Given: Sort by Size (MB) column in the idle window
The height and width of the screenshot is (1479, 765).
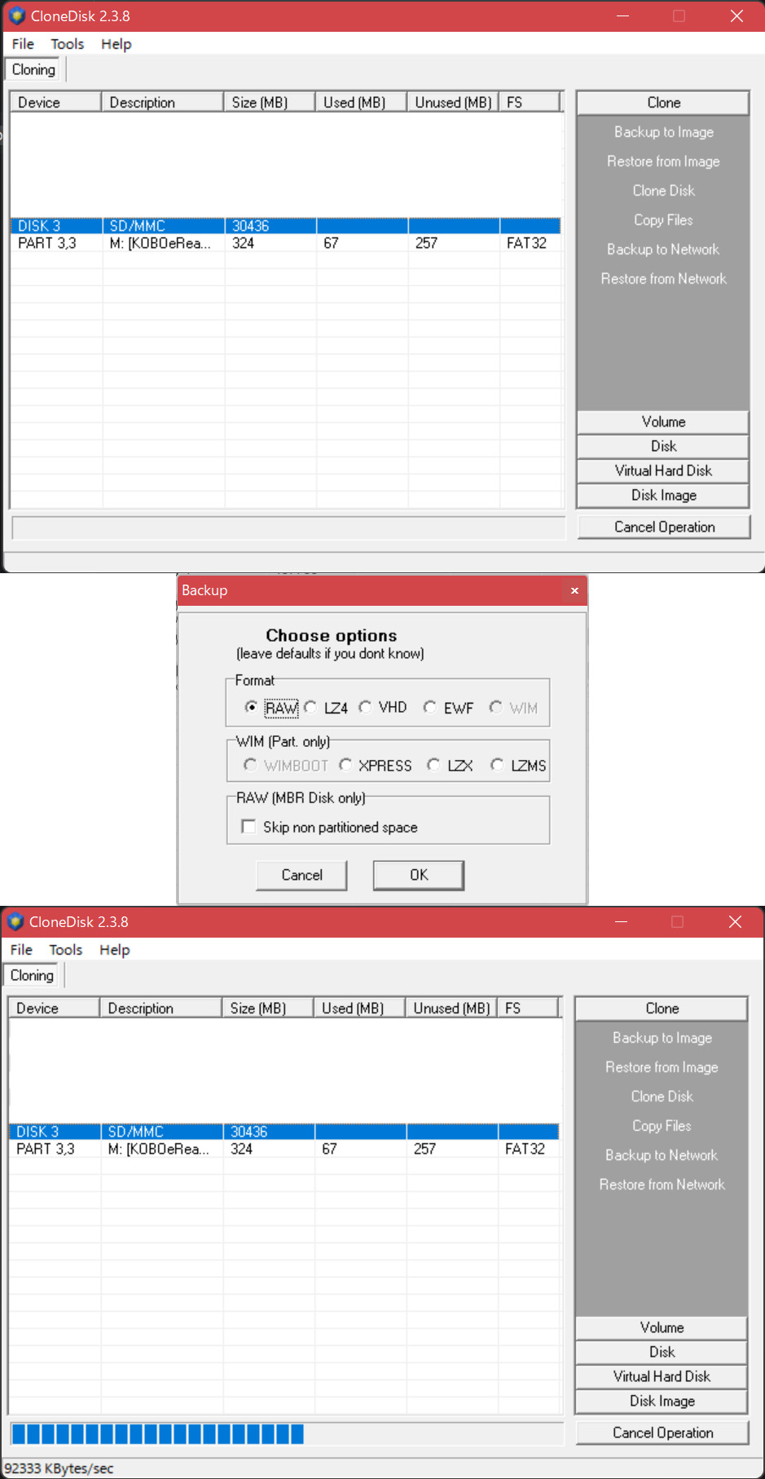Looking at the screenshot, I should click(x=269, y=102).
